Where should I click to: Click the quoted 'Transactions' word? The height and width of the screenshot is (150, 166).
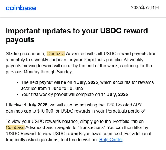[92, 127]
